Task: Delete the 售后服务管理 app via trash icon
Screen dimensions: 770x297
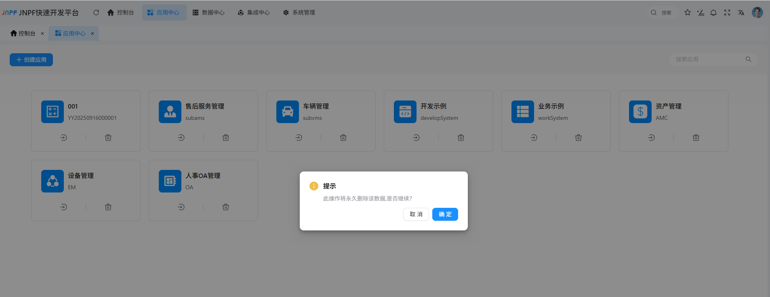Action: coord(226,138)
